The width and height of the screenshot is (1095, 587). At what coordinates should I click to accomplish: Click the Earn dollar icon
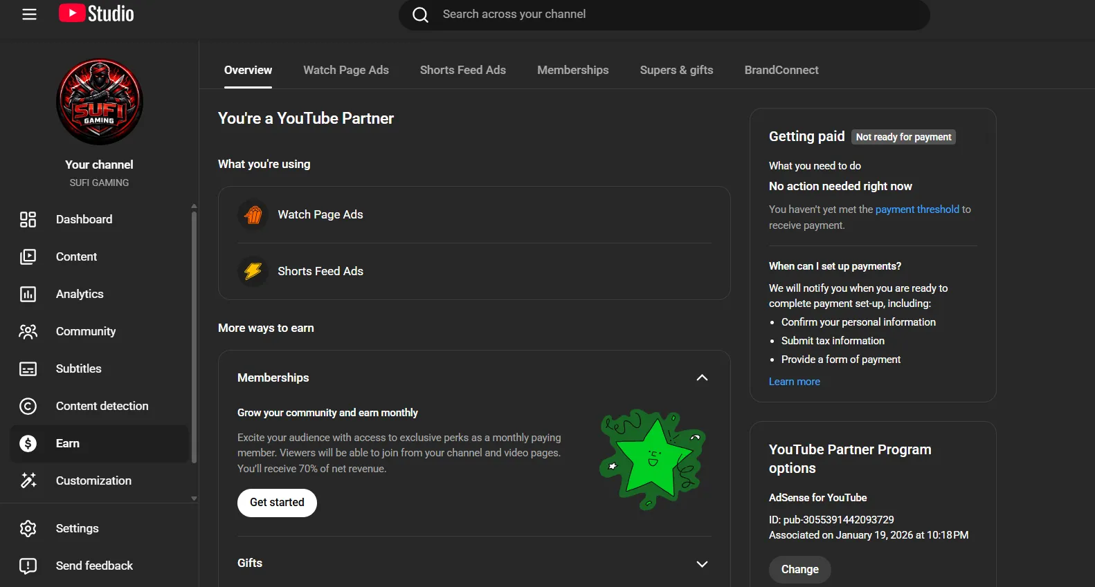tap(28, 443)
